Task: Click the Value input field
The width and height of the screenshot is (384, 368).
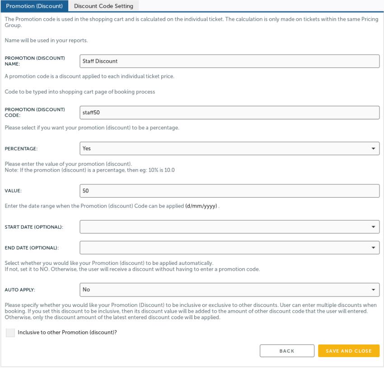Action: coord(229,191)
